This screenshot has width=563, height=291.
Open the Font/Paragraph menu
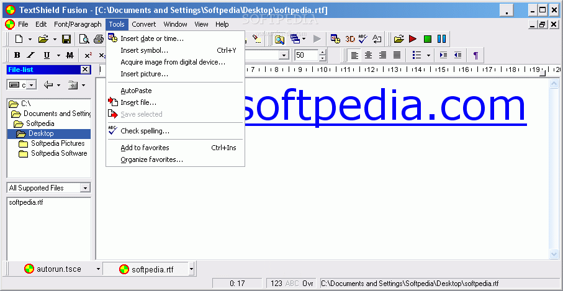(78, 24)
